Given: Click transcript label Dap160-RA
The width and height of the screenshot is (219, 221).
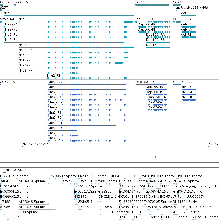Looking at the screenshot, I should click(155, 35).
